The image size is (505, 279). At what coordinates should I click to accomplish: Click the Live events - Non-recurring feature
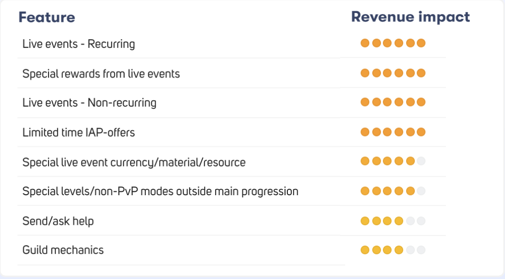(89, 103)
